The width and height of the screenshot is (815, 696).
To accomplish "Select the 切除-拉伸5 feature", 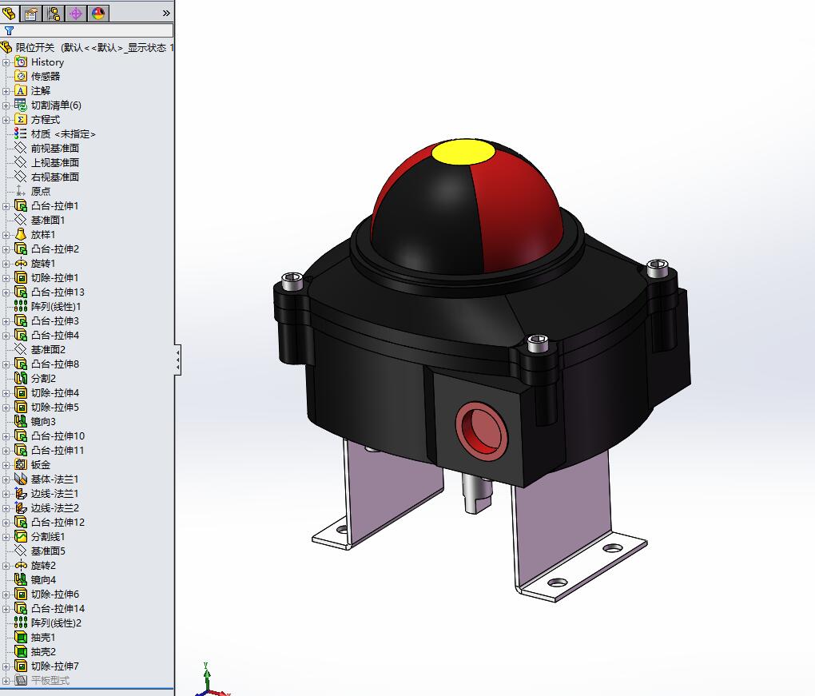I will 47,407.
